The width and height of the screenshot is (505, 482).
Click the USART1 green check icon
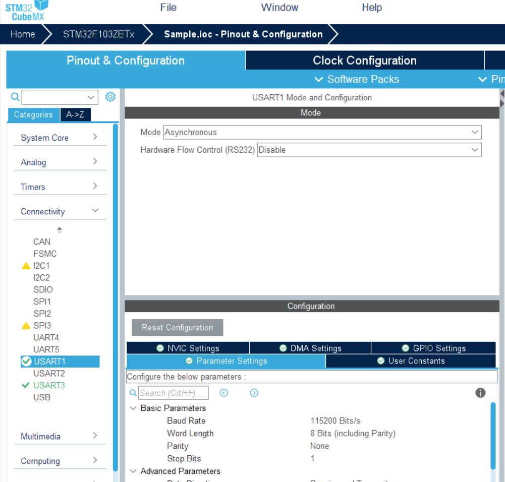[x=26, y=361]
